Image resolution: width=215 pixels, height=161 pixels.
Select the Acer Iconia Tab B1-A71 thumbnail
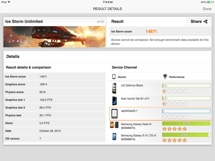115,101
